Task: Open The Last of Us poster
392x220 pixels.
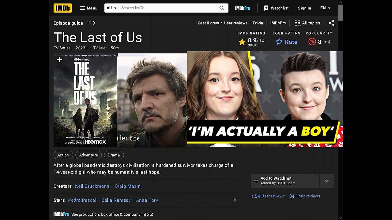Action: (x=85, y=100)
